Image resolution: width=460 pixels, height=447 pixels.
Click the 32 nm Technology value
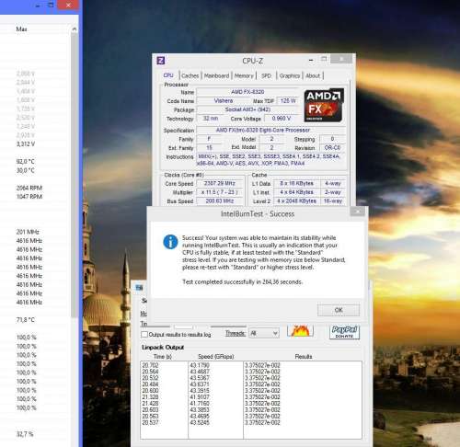click(x=211, y=119)
